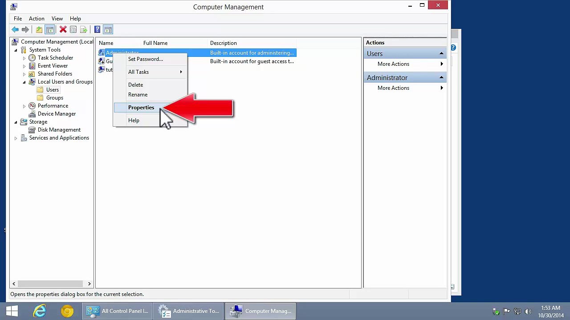Collapse the Users section in Actions pane

[x=441, y=54]
